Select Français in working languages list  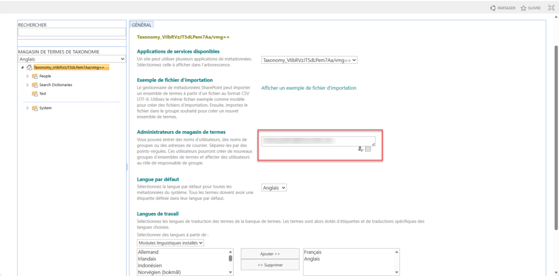click(x=313, y=252)
